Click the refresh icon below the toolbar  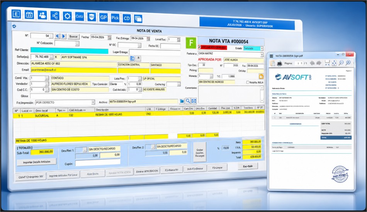14,26
